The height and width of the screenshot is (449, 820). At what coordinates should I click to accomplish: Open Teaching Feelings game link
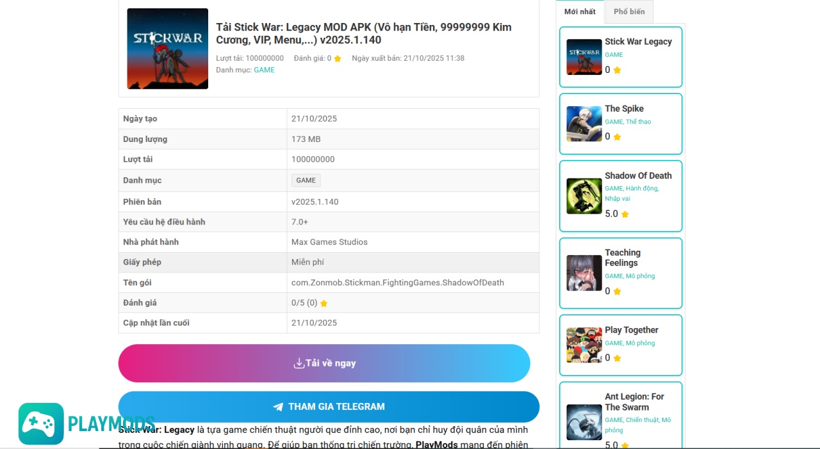point(622,258)
